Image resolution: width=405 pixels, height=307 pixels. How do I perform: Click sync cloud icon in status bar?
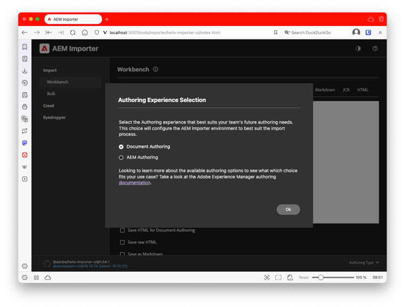[x=48, y=277]
